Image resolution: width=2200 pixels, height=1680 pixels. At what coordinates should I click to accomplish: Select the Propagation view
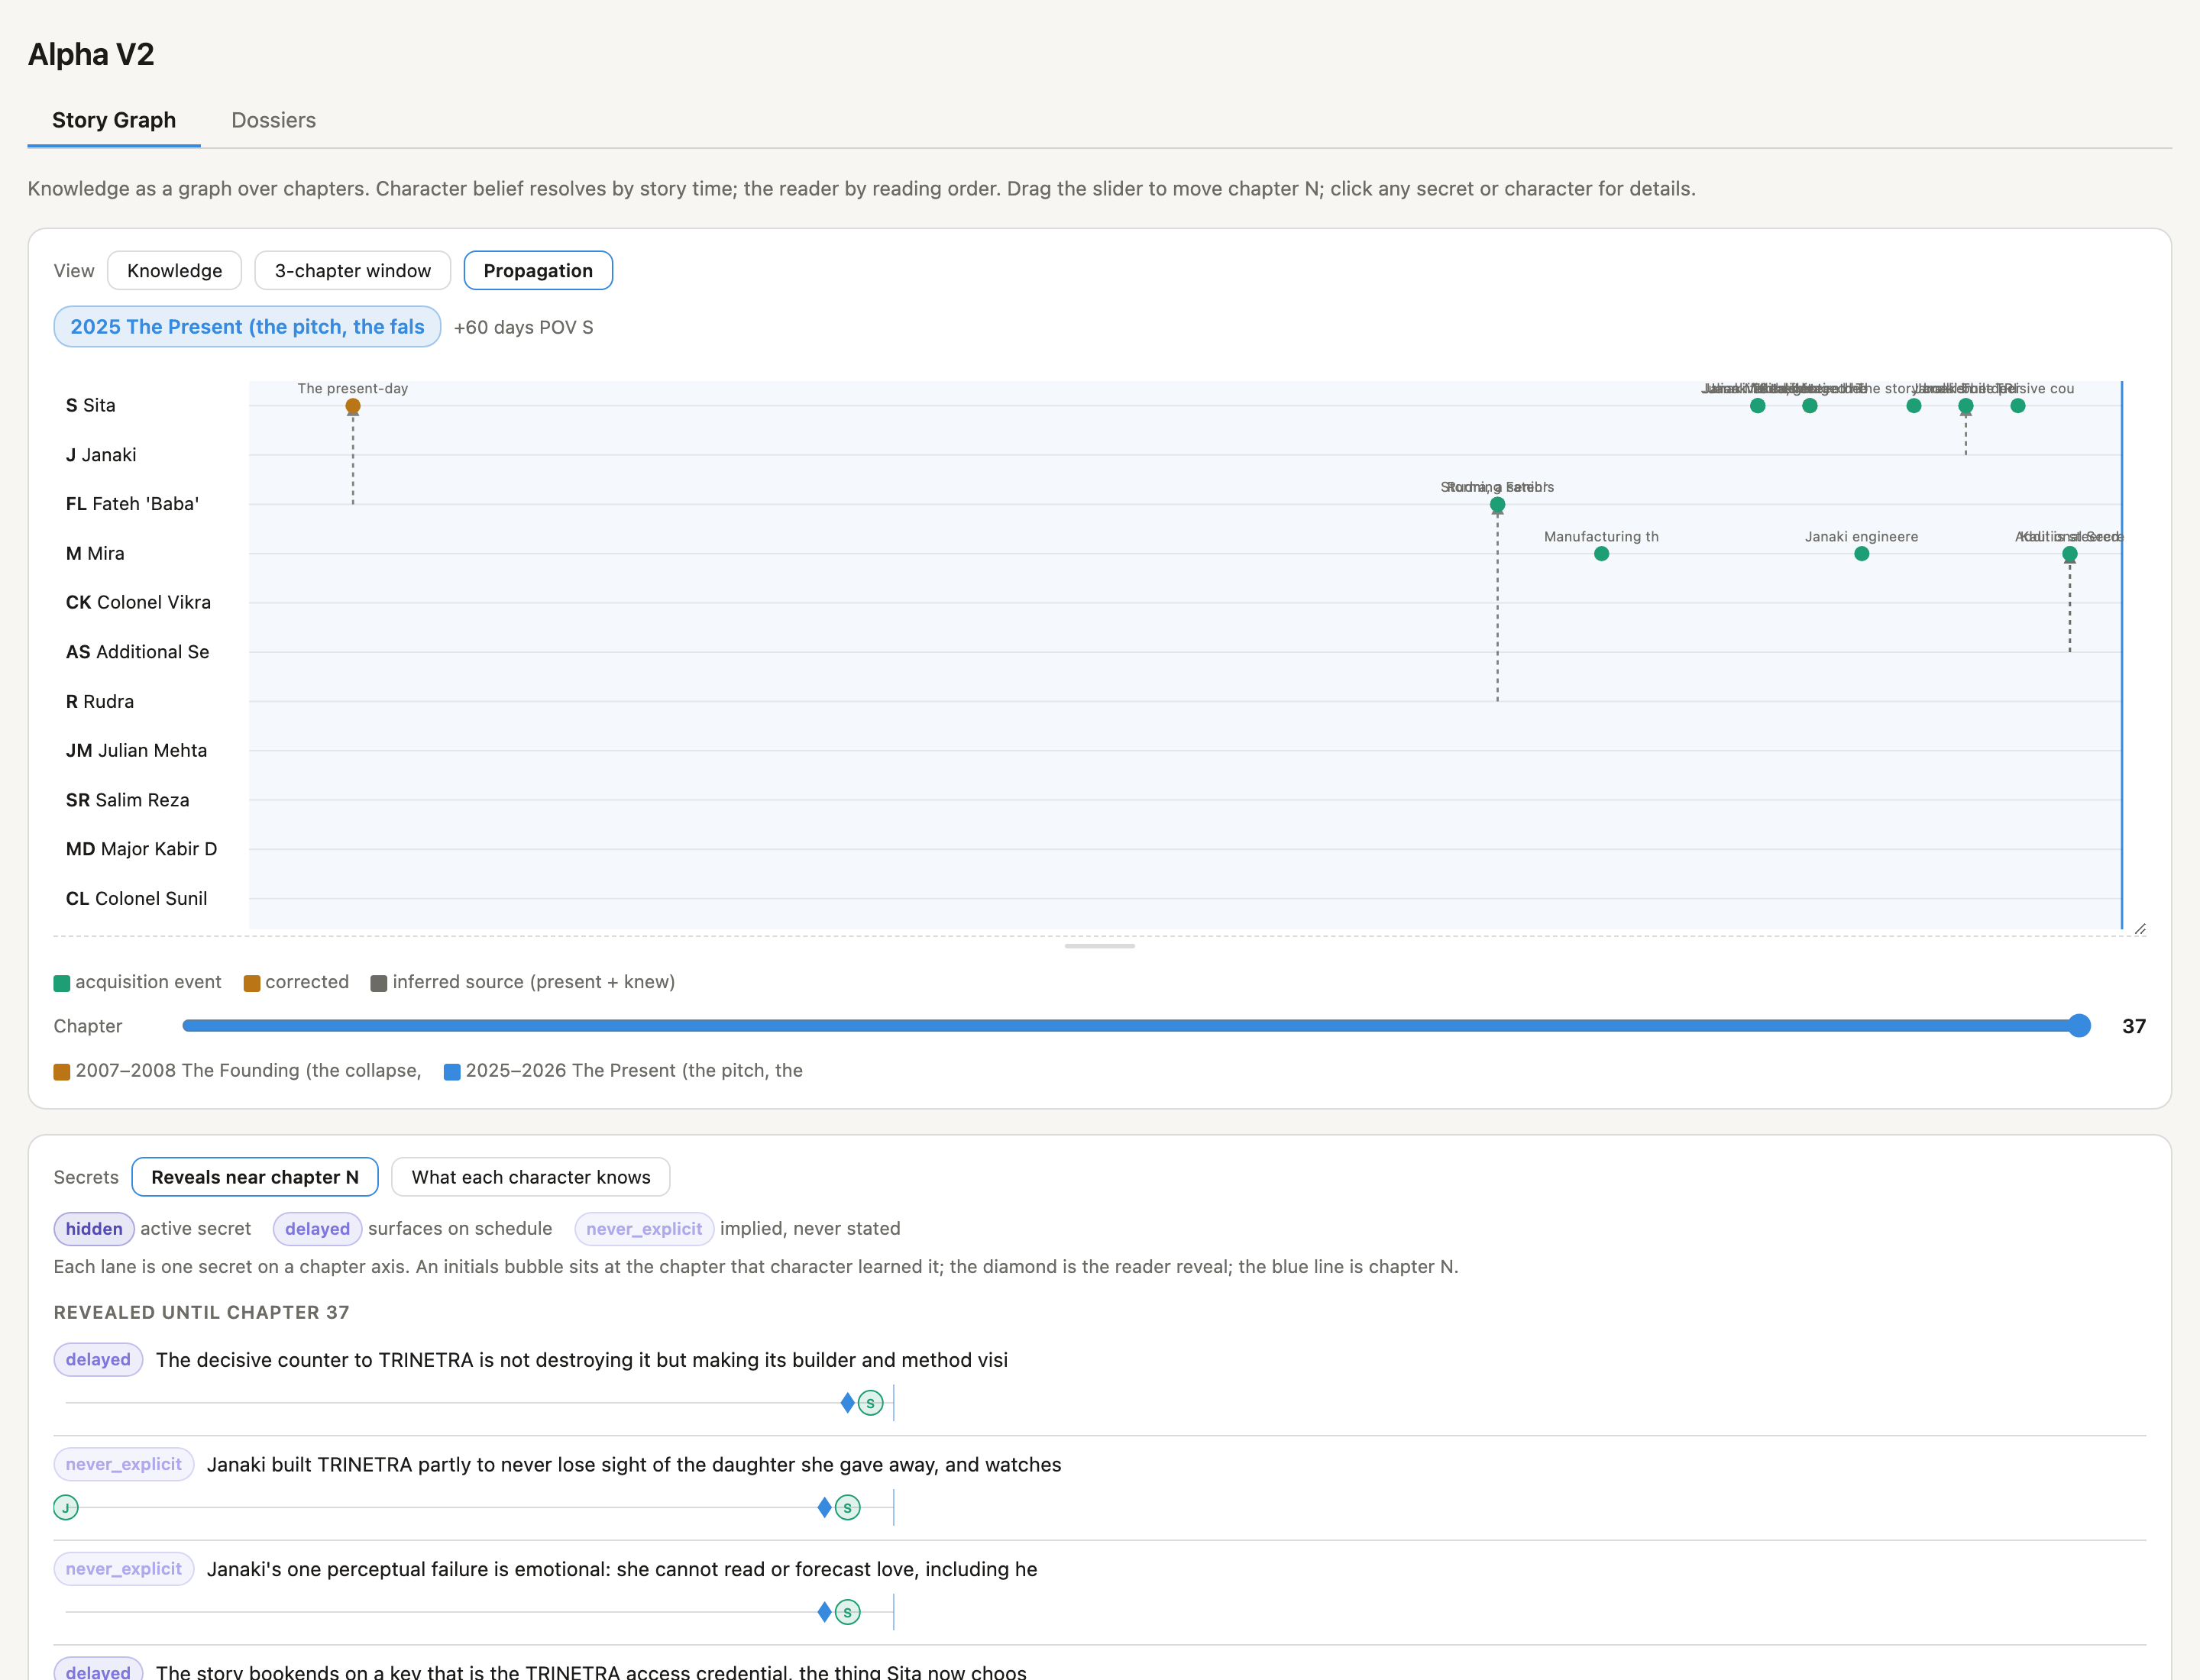539,270
